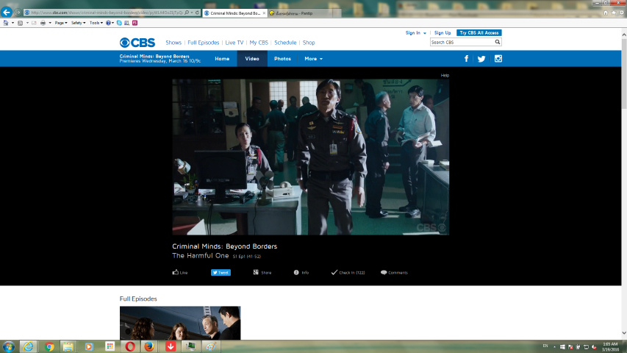Screen dimensions: 627x353
Task: Open the red download arrow taskbar app
Action: click(x=171, y=346)
